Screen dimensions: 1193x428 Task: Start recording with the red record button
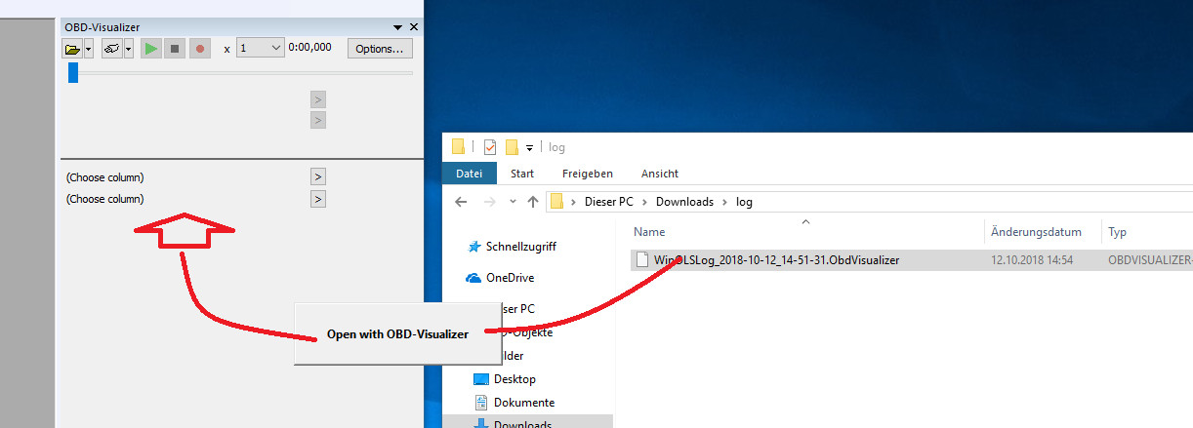[x=200, y=48]
